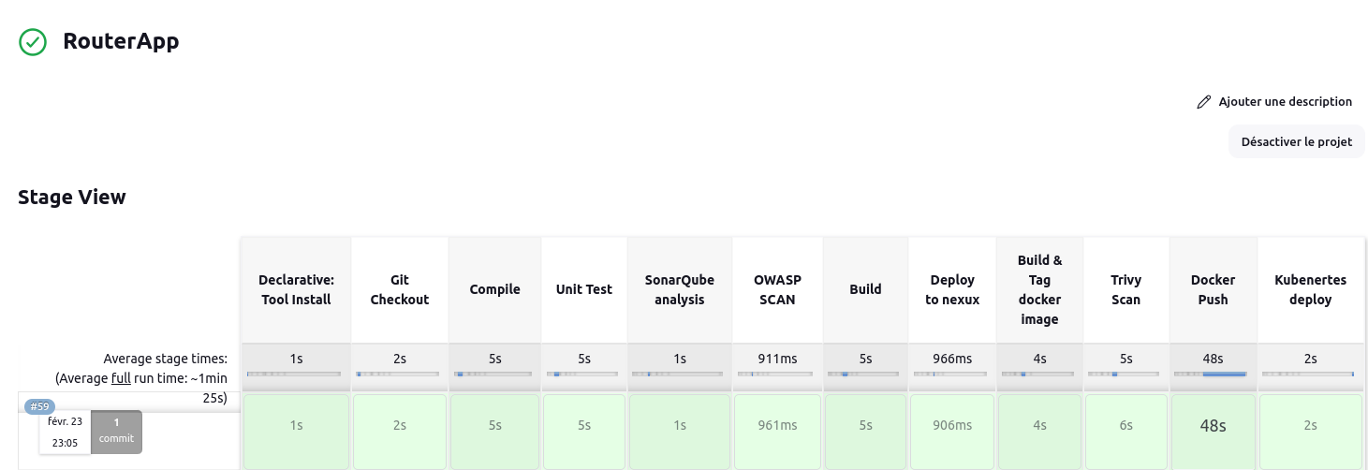This screenshot has width=1368, height=470.
Task: Click the Docker Push average time bar
Action: coord(1213,374)
